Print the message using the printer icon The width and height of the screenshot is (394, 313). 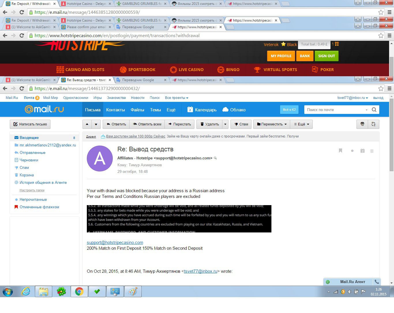(362, 124)
